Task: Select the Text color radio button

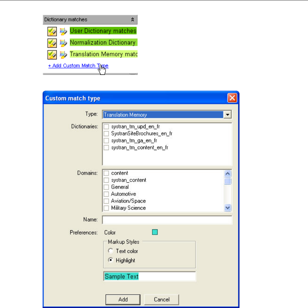Action: point(111,251)
